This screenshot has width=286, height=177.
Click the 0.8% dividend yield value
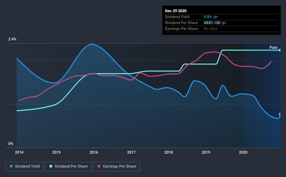[x=208, y=17]
